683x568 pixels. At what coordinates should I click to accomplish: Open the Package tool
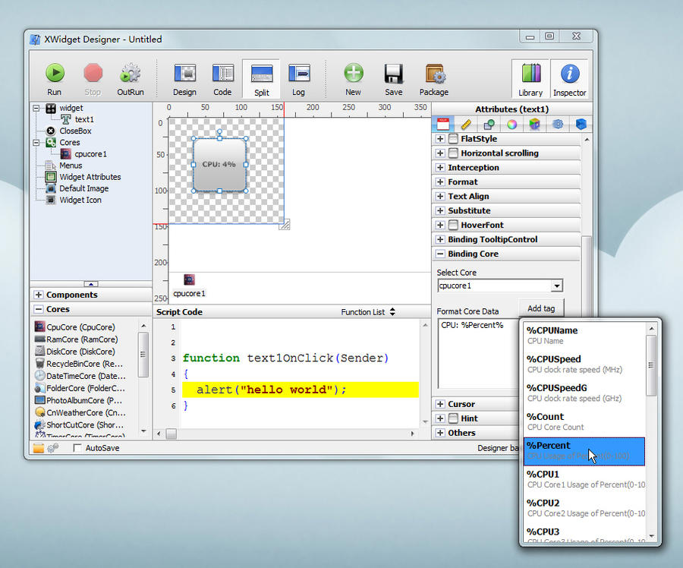point(434,79)
